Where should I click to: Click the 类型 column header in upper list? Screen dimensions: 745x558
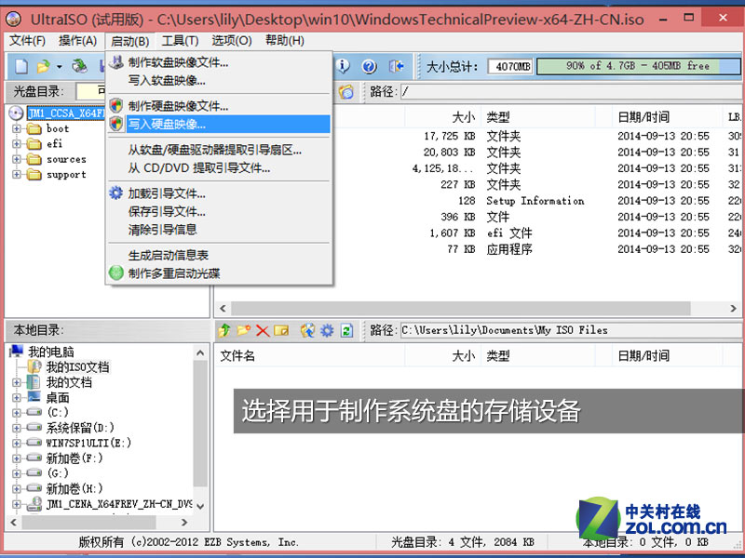[x=537, y=117]
